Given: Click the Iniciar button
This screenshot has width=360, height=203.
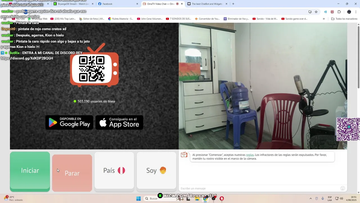Looking at the screenshot, I should pos(30,171).
